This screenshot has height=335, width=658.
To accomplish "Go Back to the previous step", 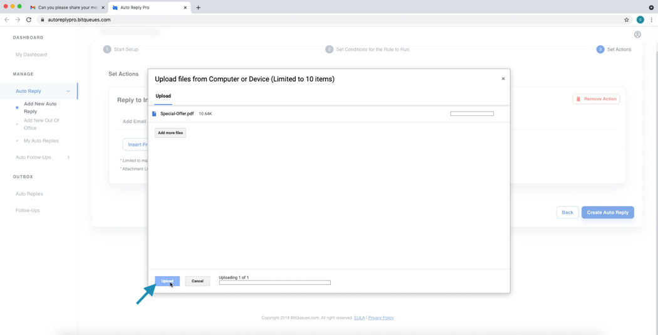I will 567,212.
